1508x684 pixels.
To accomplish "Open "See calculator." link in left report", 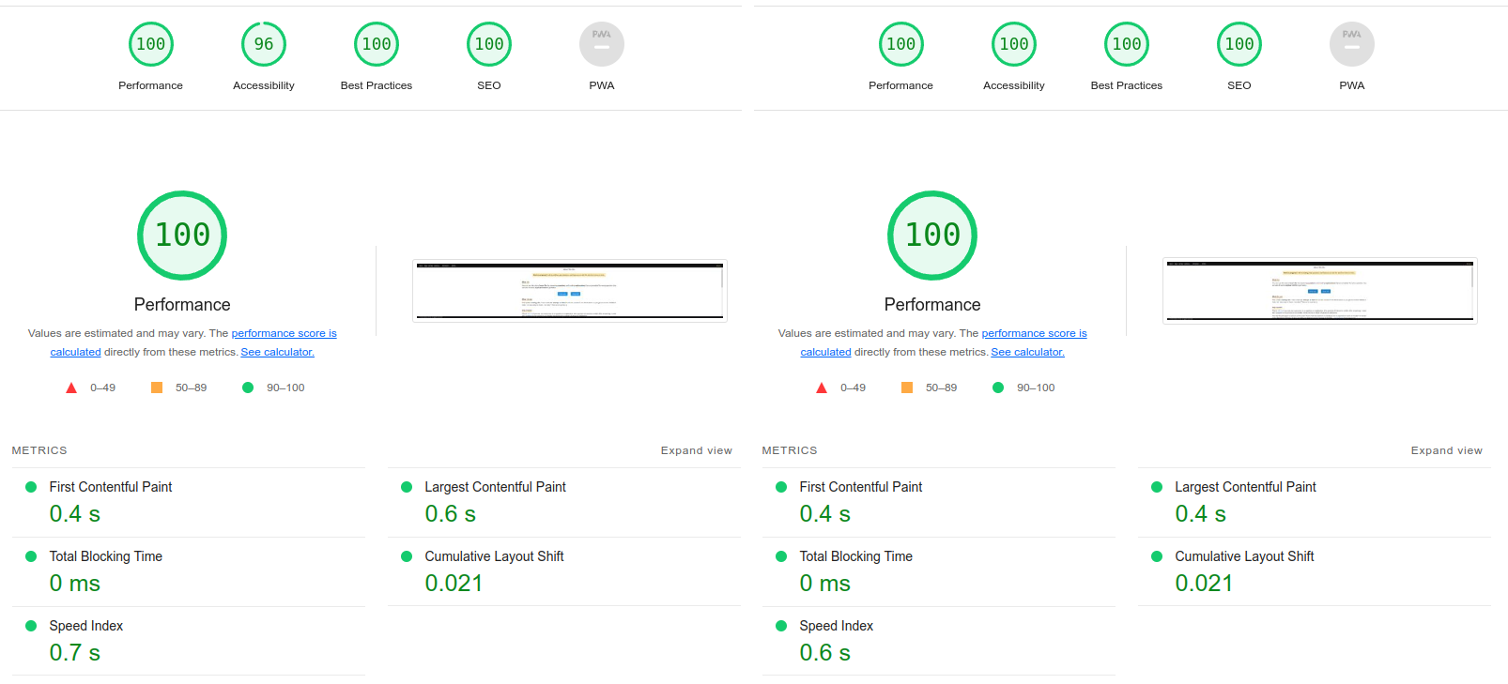I will [277, 352].
